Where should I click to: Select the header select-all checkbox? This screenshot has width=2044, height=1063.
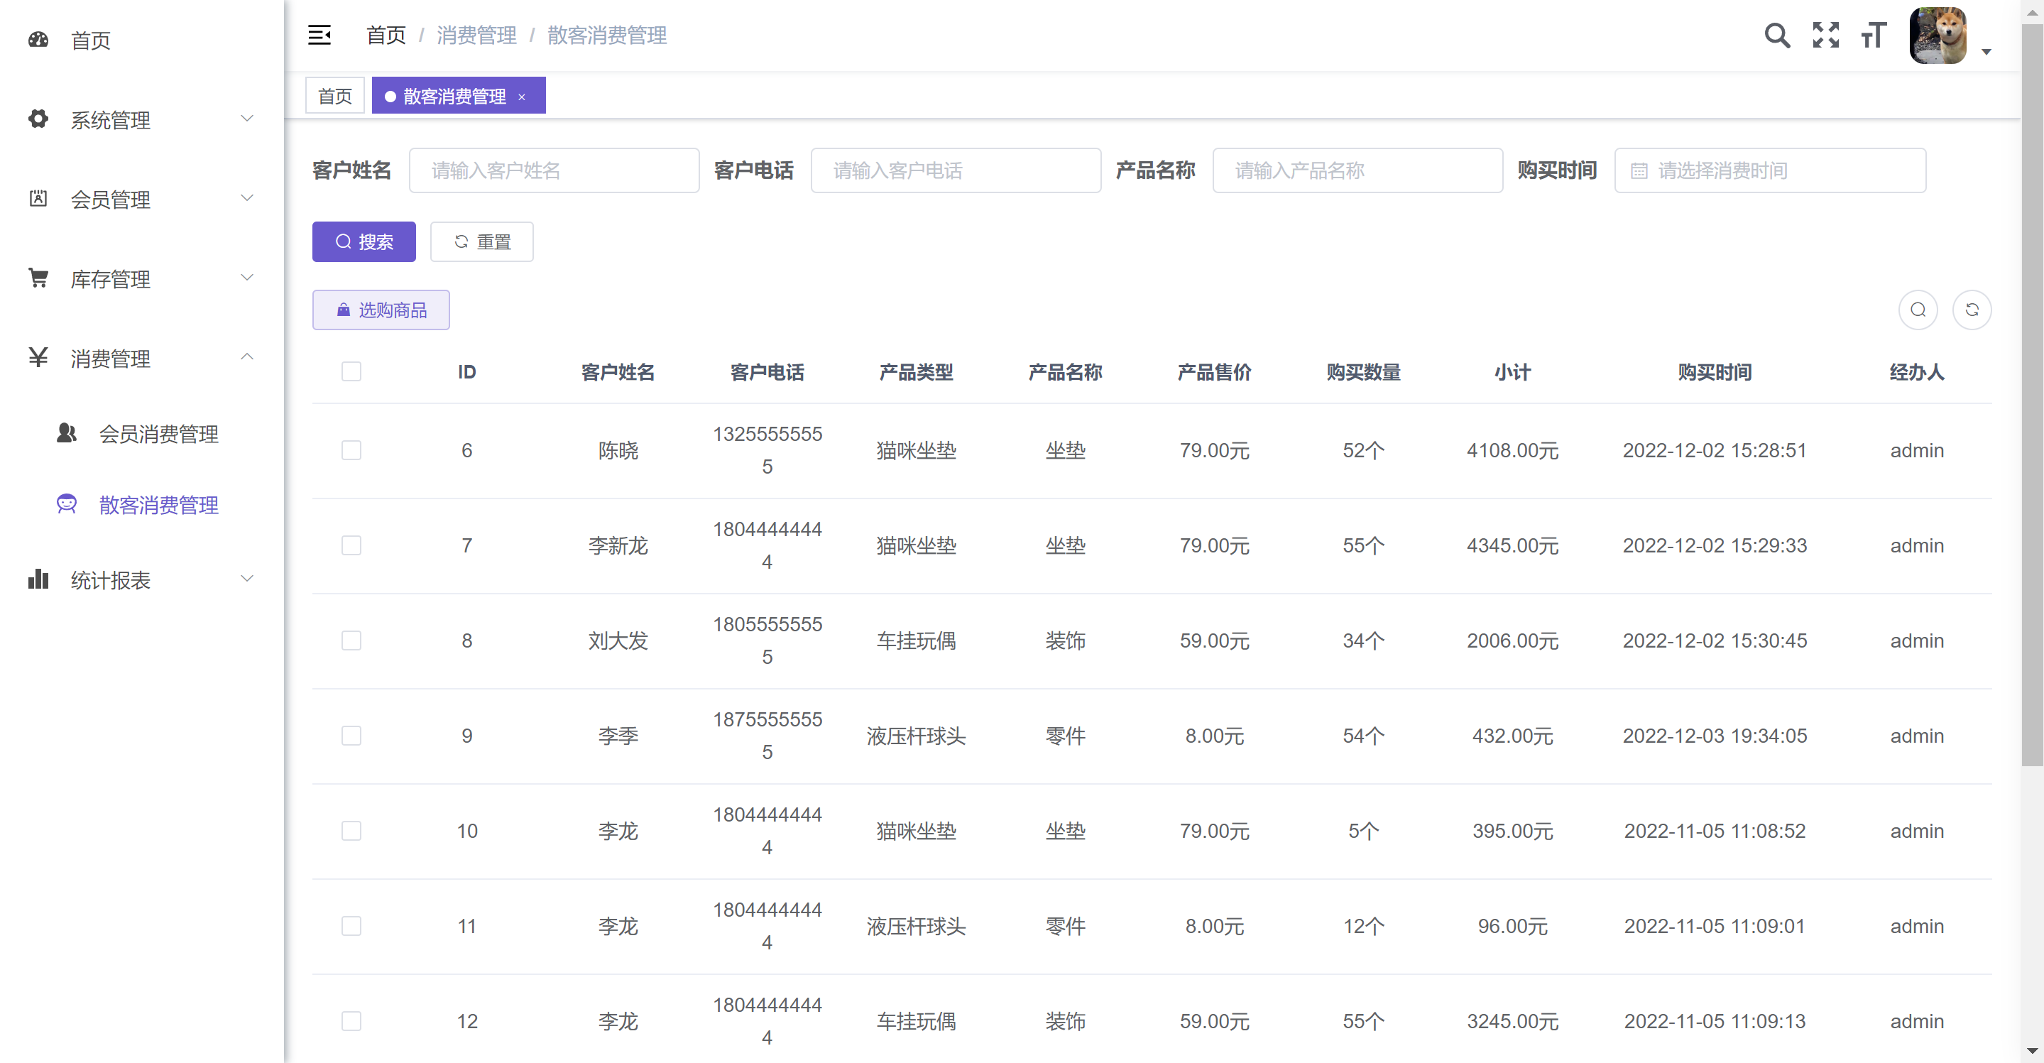351,371
